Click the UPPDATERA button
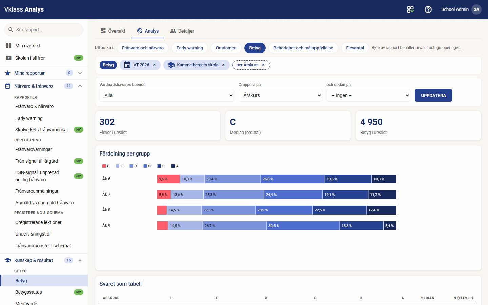The width and height of the screenshot is (488, 305). (433, 95)
